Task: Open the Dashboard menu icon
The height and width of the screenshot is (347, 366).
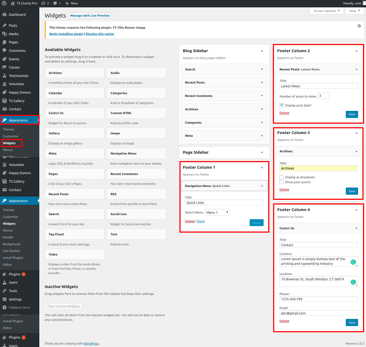Action: [4, 15]
